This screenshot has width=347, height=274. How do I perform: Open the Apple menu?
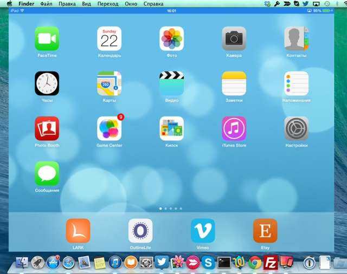9,4
